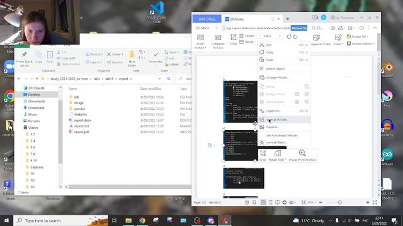
Task: Switch to Web Layout globe icon in status bar
Action: 284,202
